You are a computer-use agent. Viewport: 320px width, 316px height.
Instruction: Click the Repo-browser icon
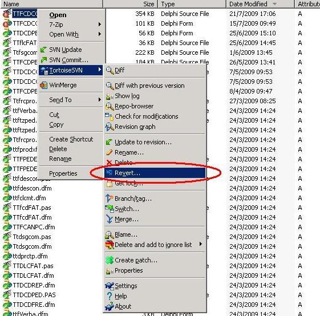tap(110, 106)
